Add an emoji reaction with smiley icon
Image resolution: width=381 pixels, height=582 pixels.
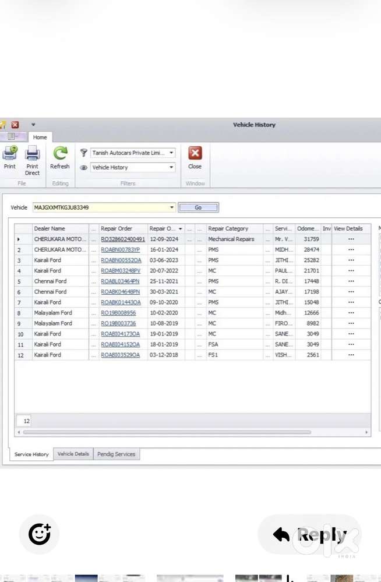[x=39, y=534]
